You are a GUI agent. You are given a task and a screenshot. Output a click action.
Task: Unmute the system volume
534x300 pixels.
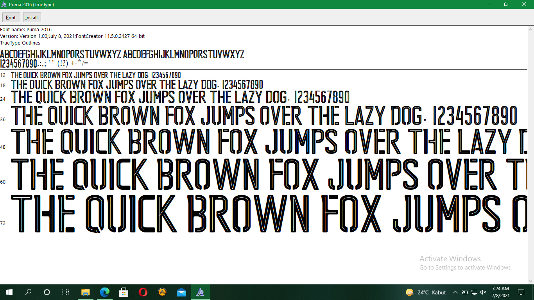(484, 292)
